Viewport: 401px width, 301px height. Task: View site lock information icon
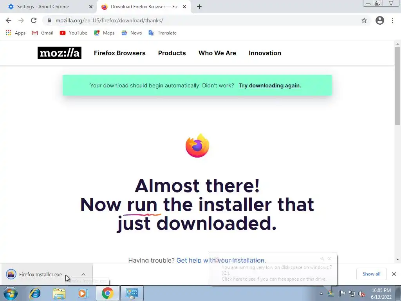[x=49, y=20]
